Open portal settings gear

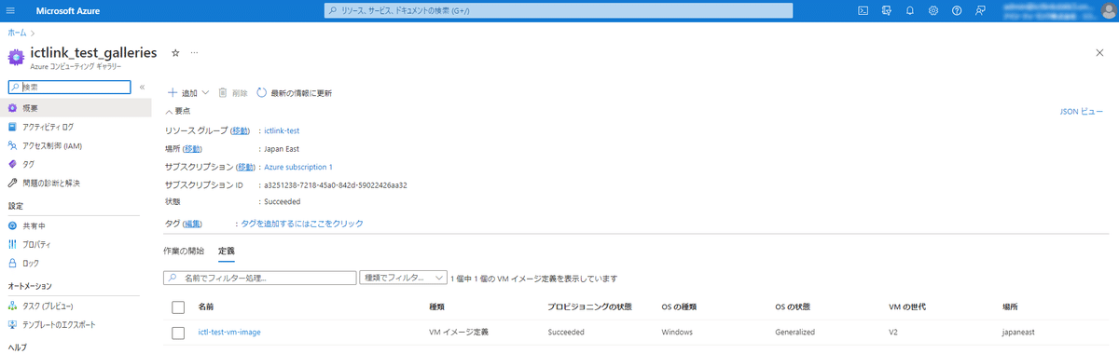click(933, 10)
